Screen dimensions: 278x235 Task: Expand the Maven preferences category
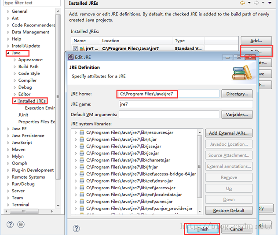[x=8, y=150]
